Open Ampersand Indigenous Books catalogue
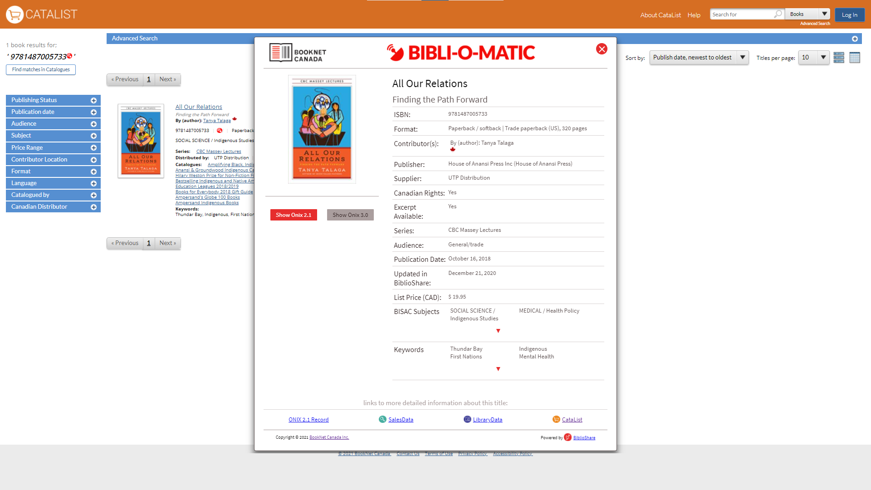The image size is (871, 490). pyautogui.click(x=207, y=203)
